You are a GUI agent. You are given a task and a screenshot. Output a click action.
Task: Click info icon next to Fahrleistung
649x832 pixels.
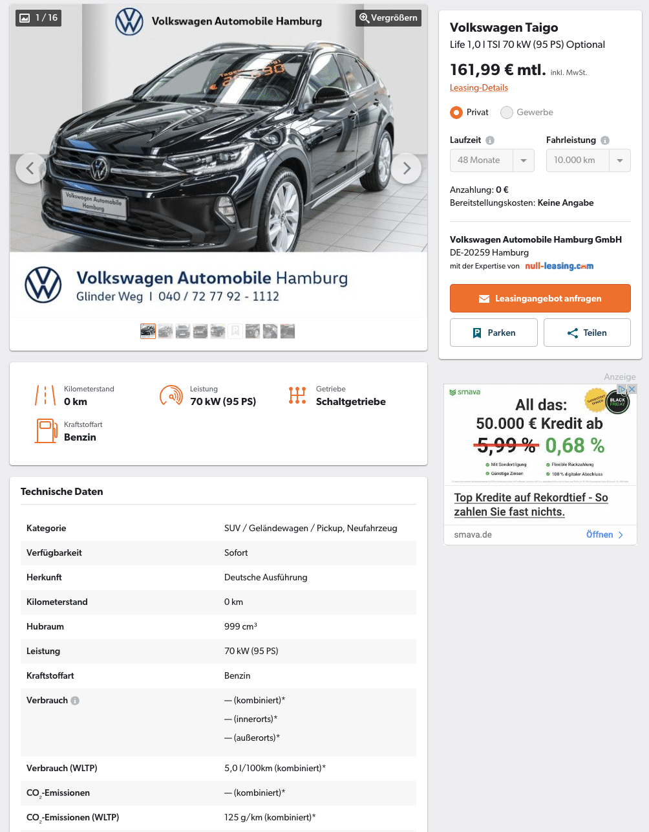(605, 140)
